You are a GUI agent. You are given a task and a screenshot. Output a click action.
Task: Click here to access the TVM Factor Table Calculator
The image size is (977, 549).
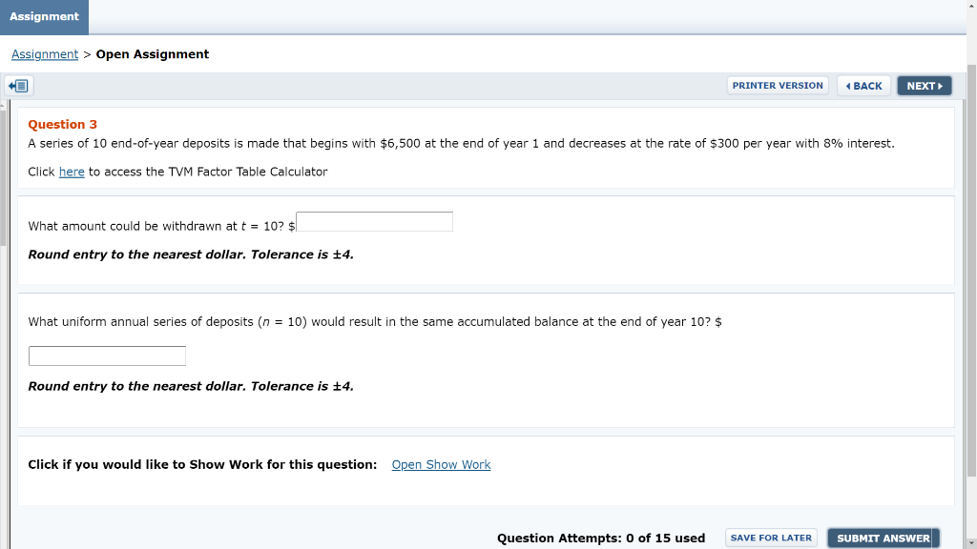tap(72, 172)
